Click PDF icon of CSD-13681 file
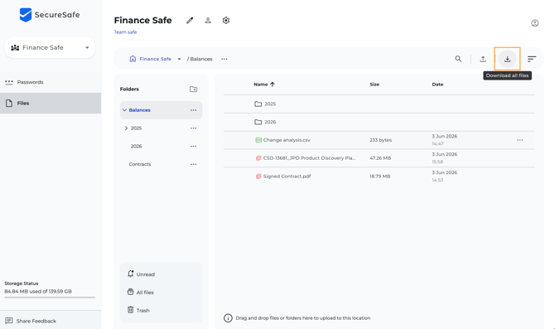The height and width of the screenshot is (329, 555). click(258, 158)
